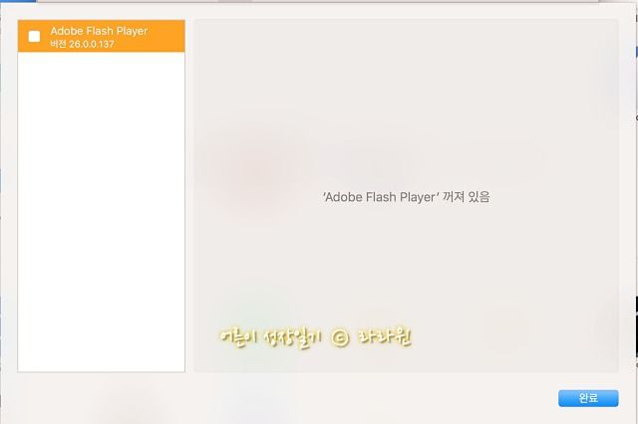Click the Adobe Flash Player title text
This screenshot has height=424, width=638.
(x=99, y=31)
